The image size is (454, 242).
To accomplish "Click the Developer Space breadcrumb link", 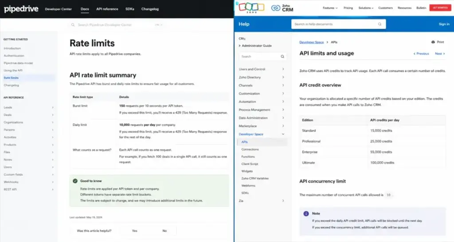I will click(x=312, y=42).
